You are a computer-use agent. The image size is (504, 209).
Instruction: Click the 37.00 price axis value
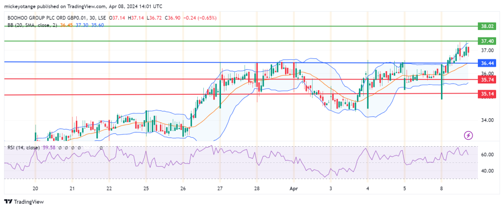487,51
